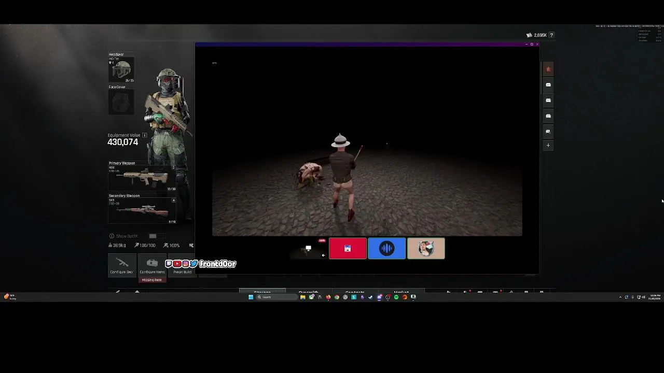
Task: Select the blue voice waveform participant tile
Action: coord(386,249)
